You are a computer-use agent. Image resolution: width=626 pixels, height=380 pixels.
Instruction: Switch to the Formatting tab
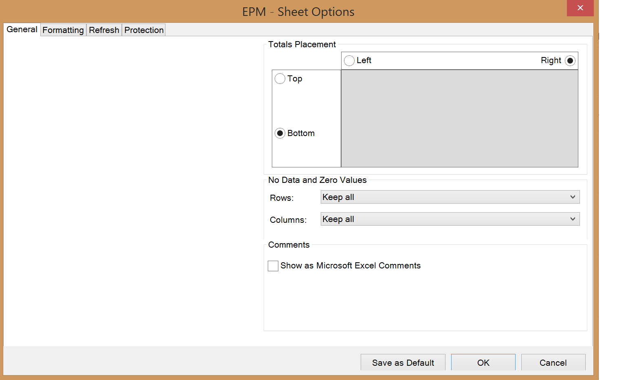pos(63,30)
